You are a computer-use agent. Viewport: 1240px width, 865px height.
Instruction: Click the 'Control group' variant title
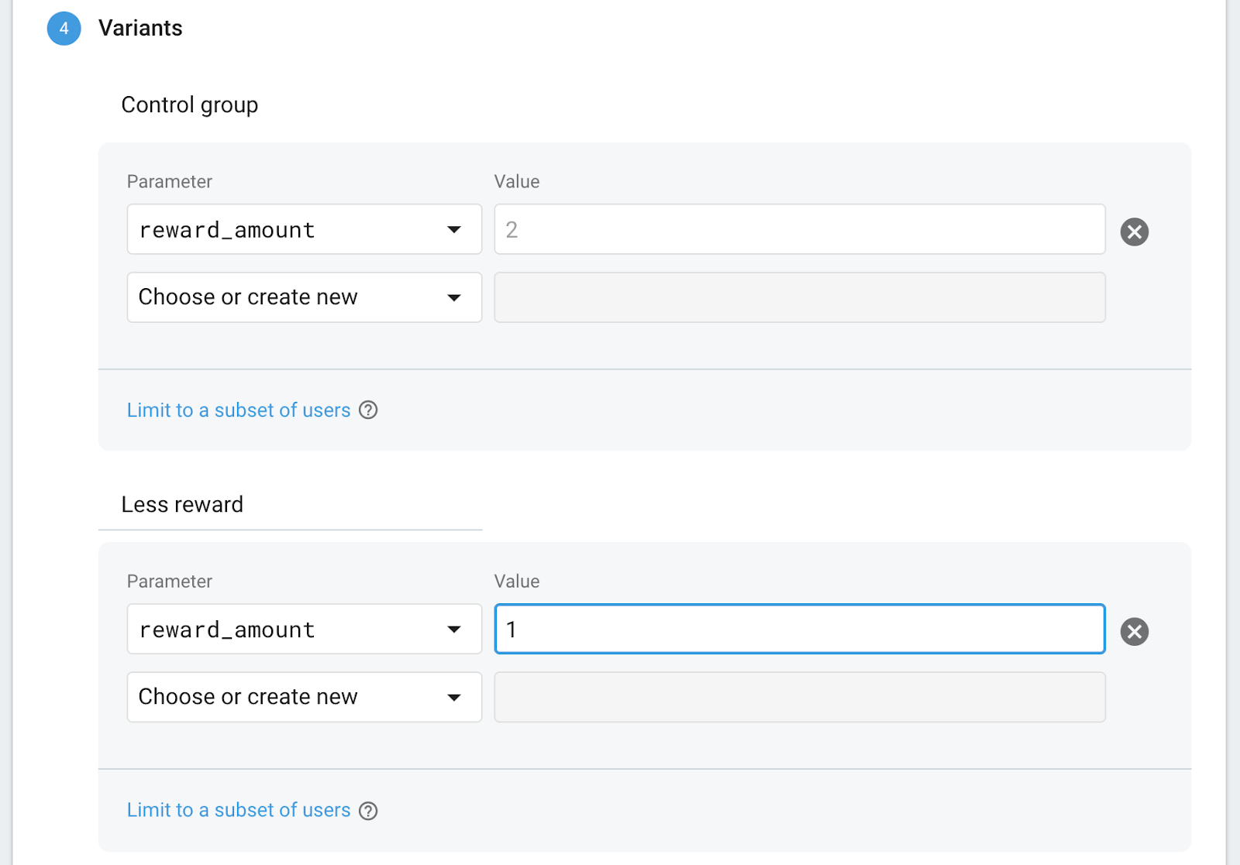(190, 105)
